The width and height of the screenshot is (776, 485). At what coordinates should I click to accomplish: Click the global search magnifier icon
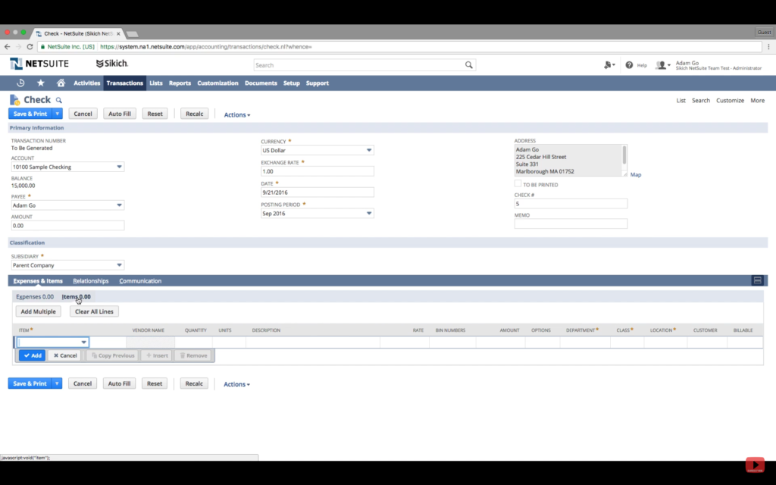(469, 65)
